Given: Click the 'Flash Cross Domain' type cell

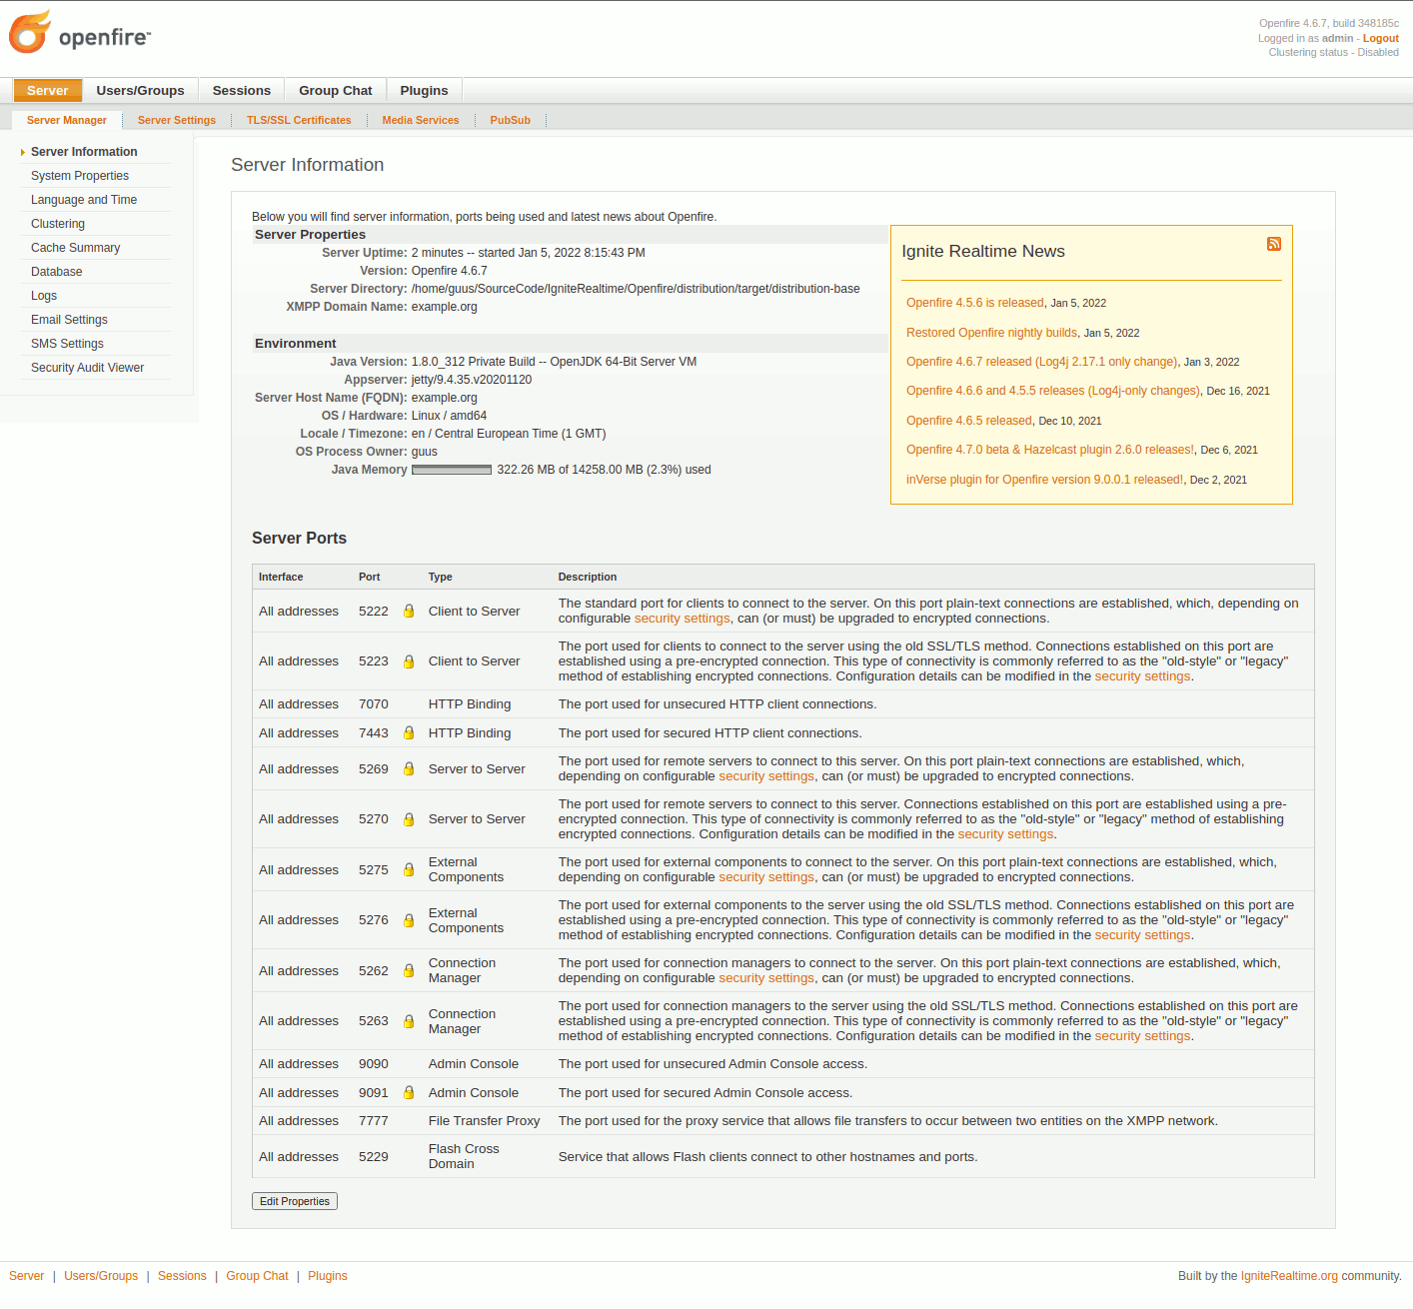Looking at the screenshot, I should [x=464, y=1156].
